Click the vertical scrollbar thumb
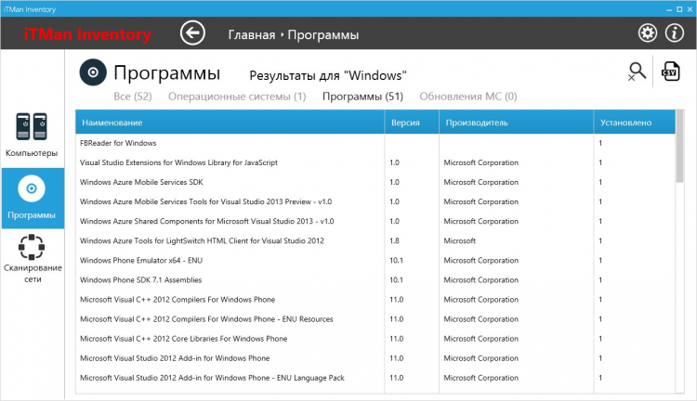Viewport: 697px width, 401px height. [x=679, y=147]
